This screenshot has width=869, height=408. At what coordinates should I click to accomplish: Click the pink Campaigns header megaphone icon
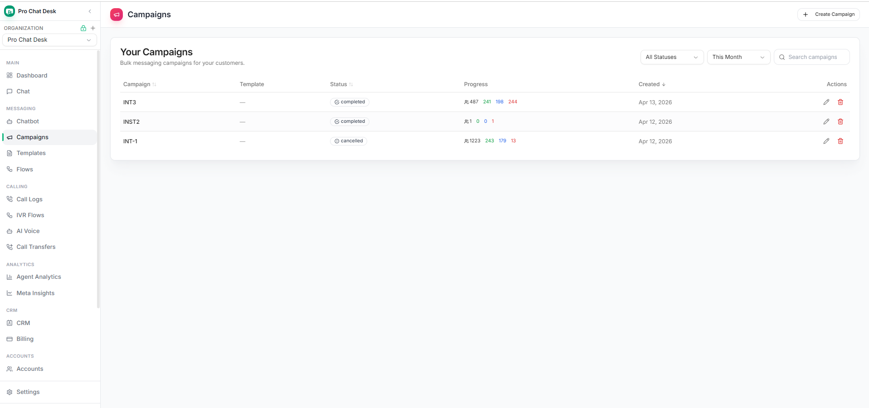(x=117, y=15)
